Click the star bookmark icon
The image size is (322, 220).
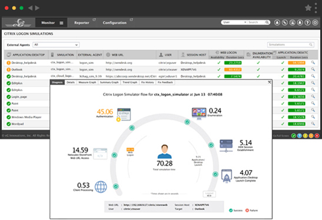(x=308, y=8)
